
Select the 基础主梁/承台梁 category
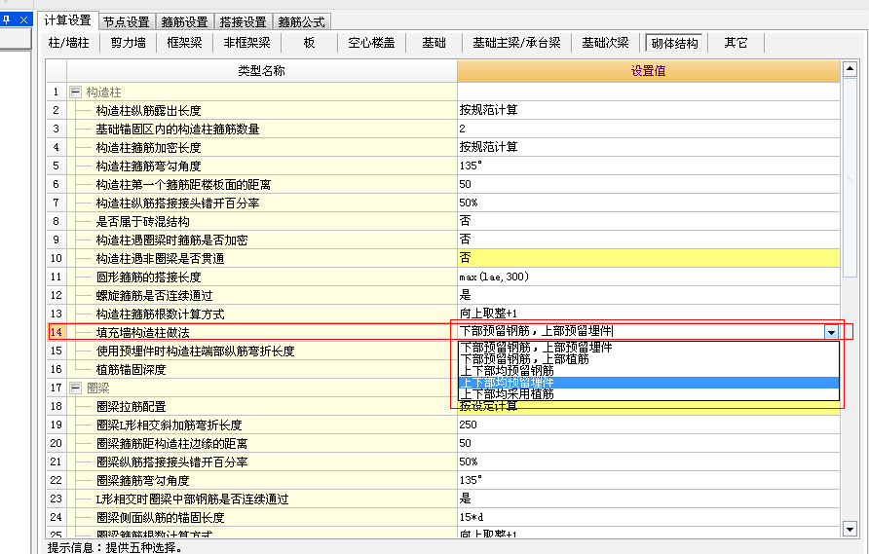[x=516, y=43]
